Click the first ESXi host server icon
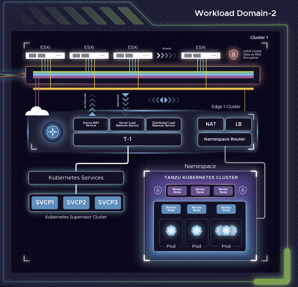 (x=45, y=56)
